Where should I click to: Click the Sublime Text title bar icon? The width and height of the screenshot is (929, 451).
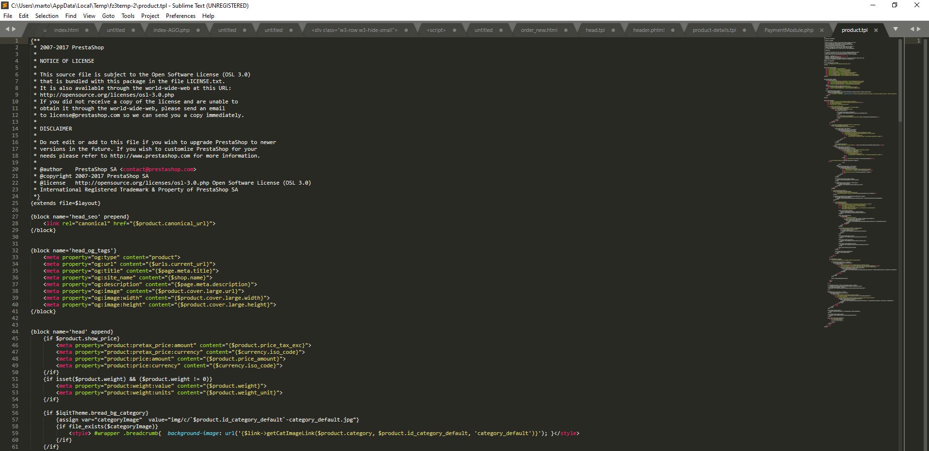5,5
